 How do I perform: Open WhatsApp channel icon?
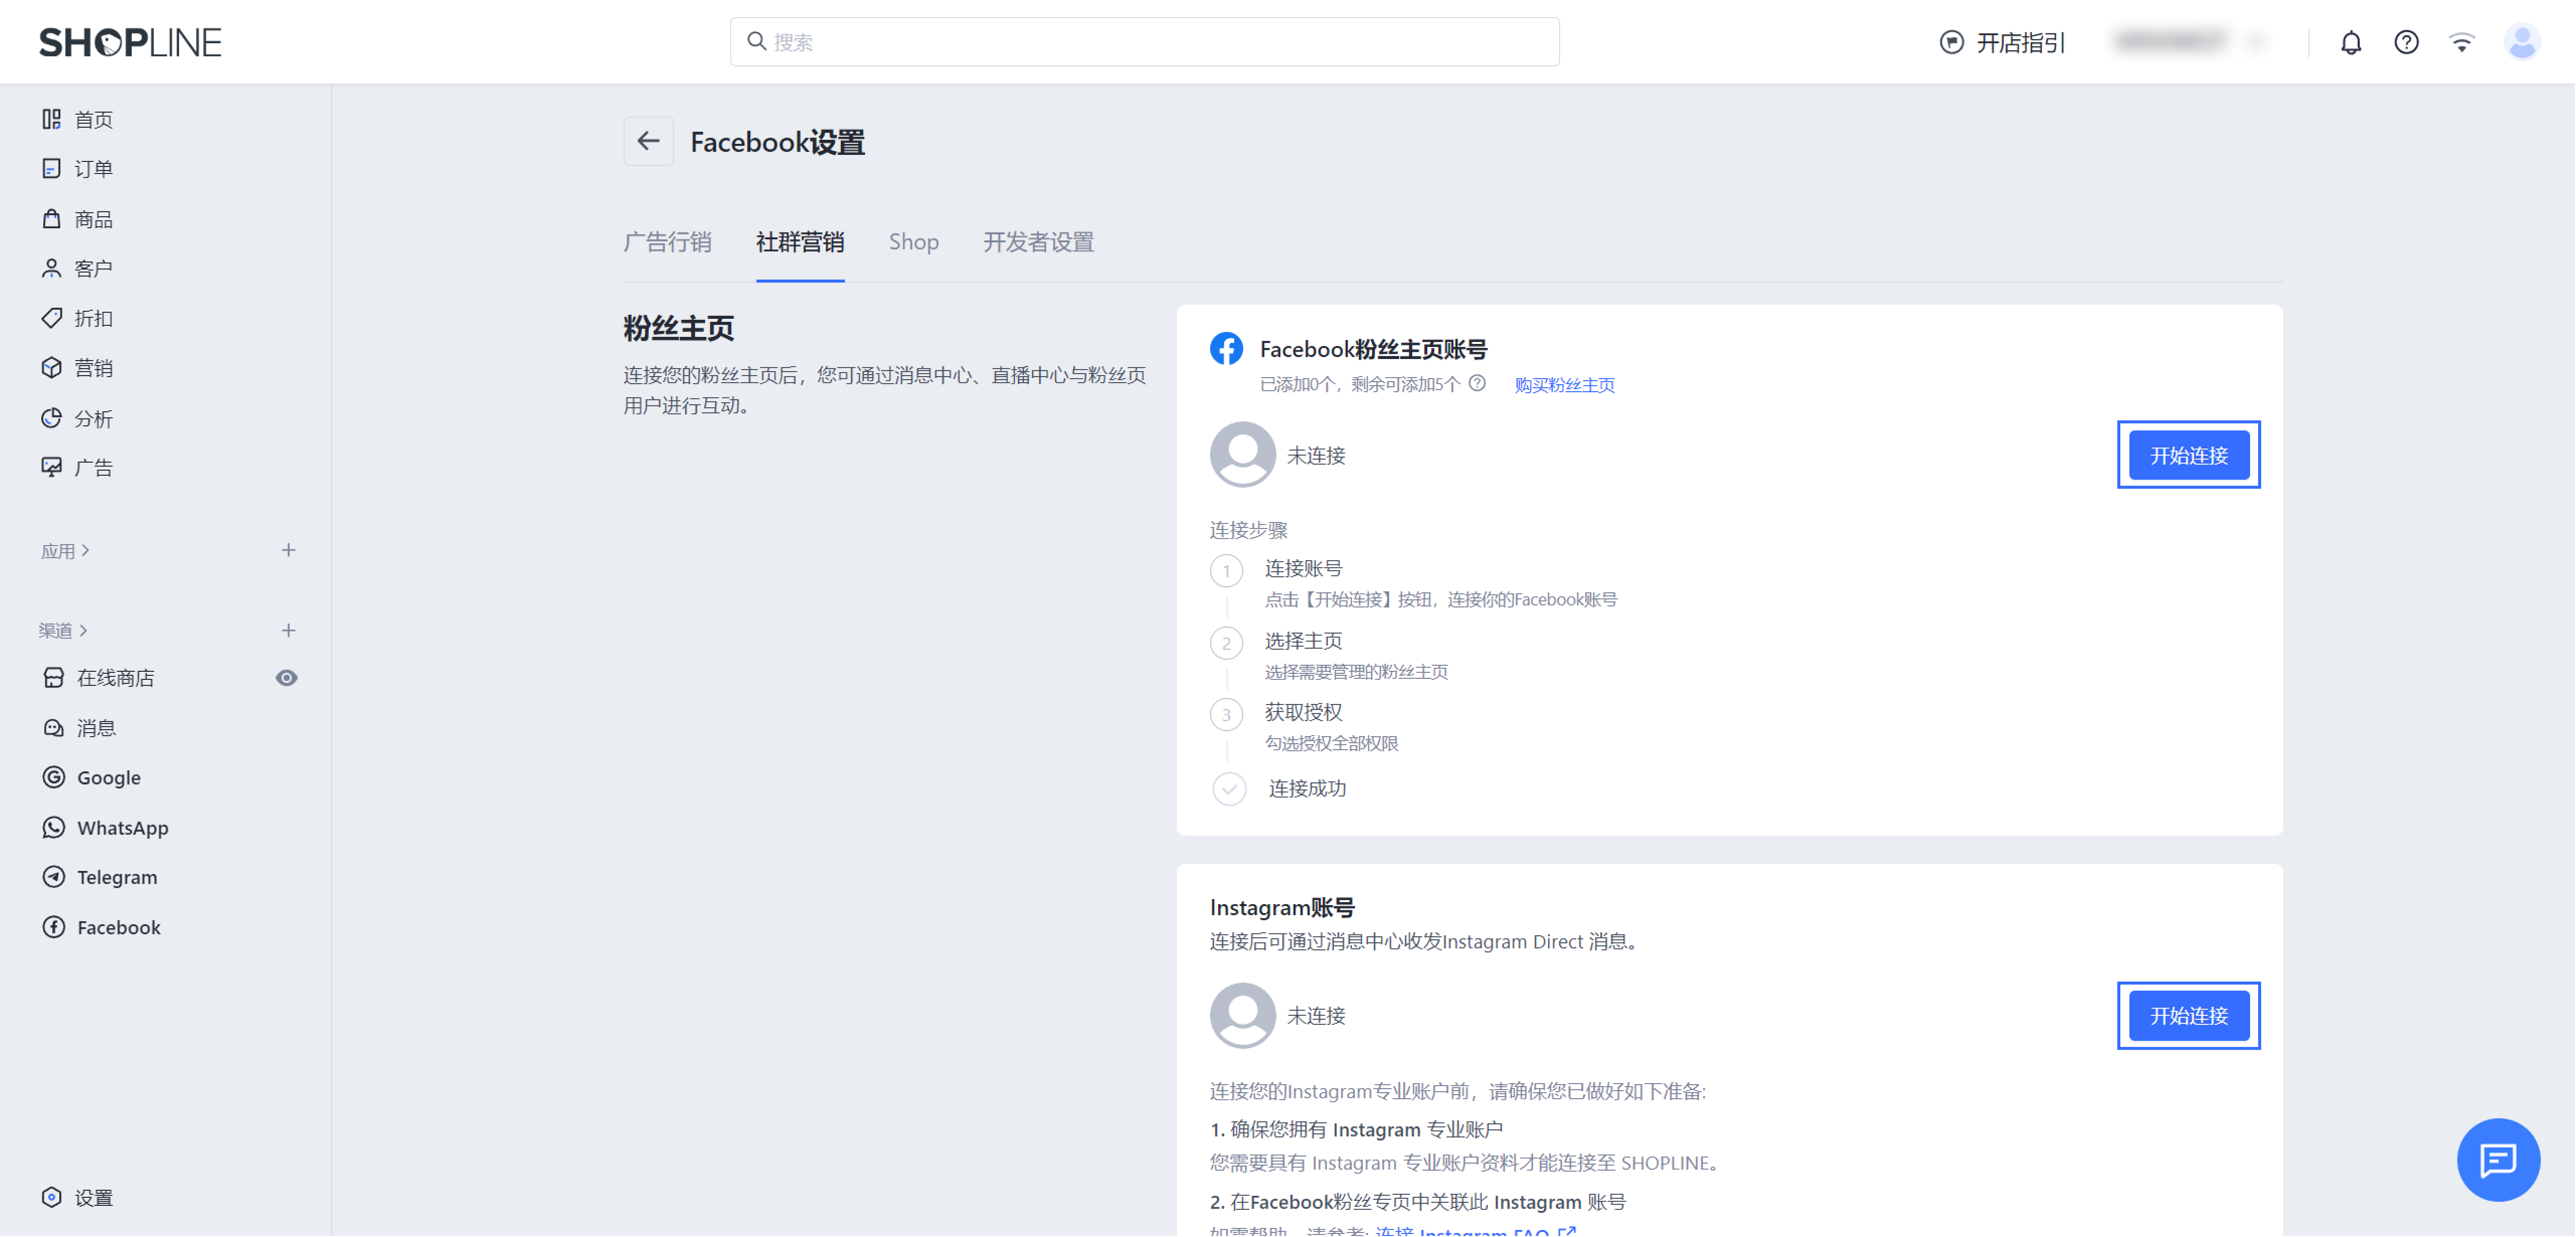[54, 827]
